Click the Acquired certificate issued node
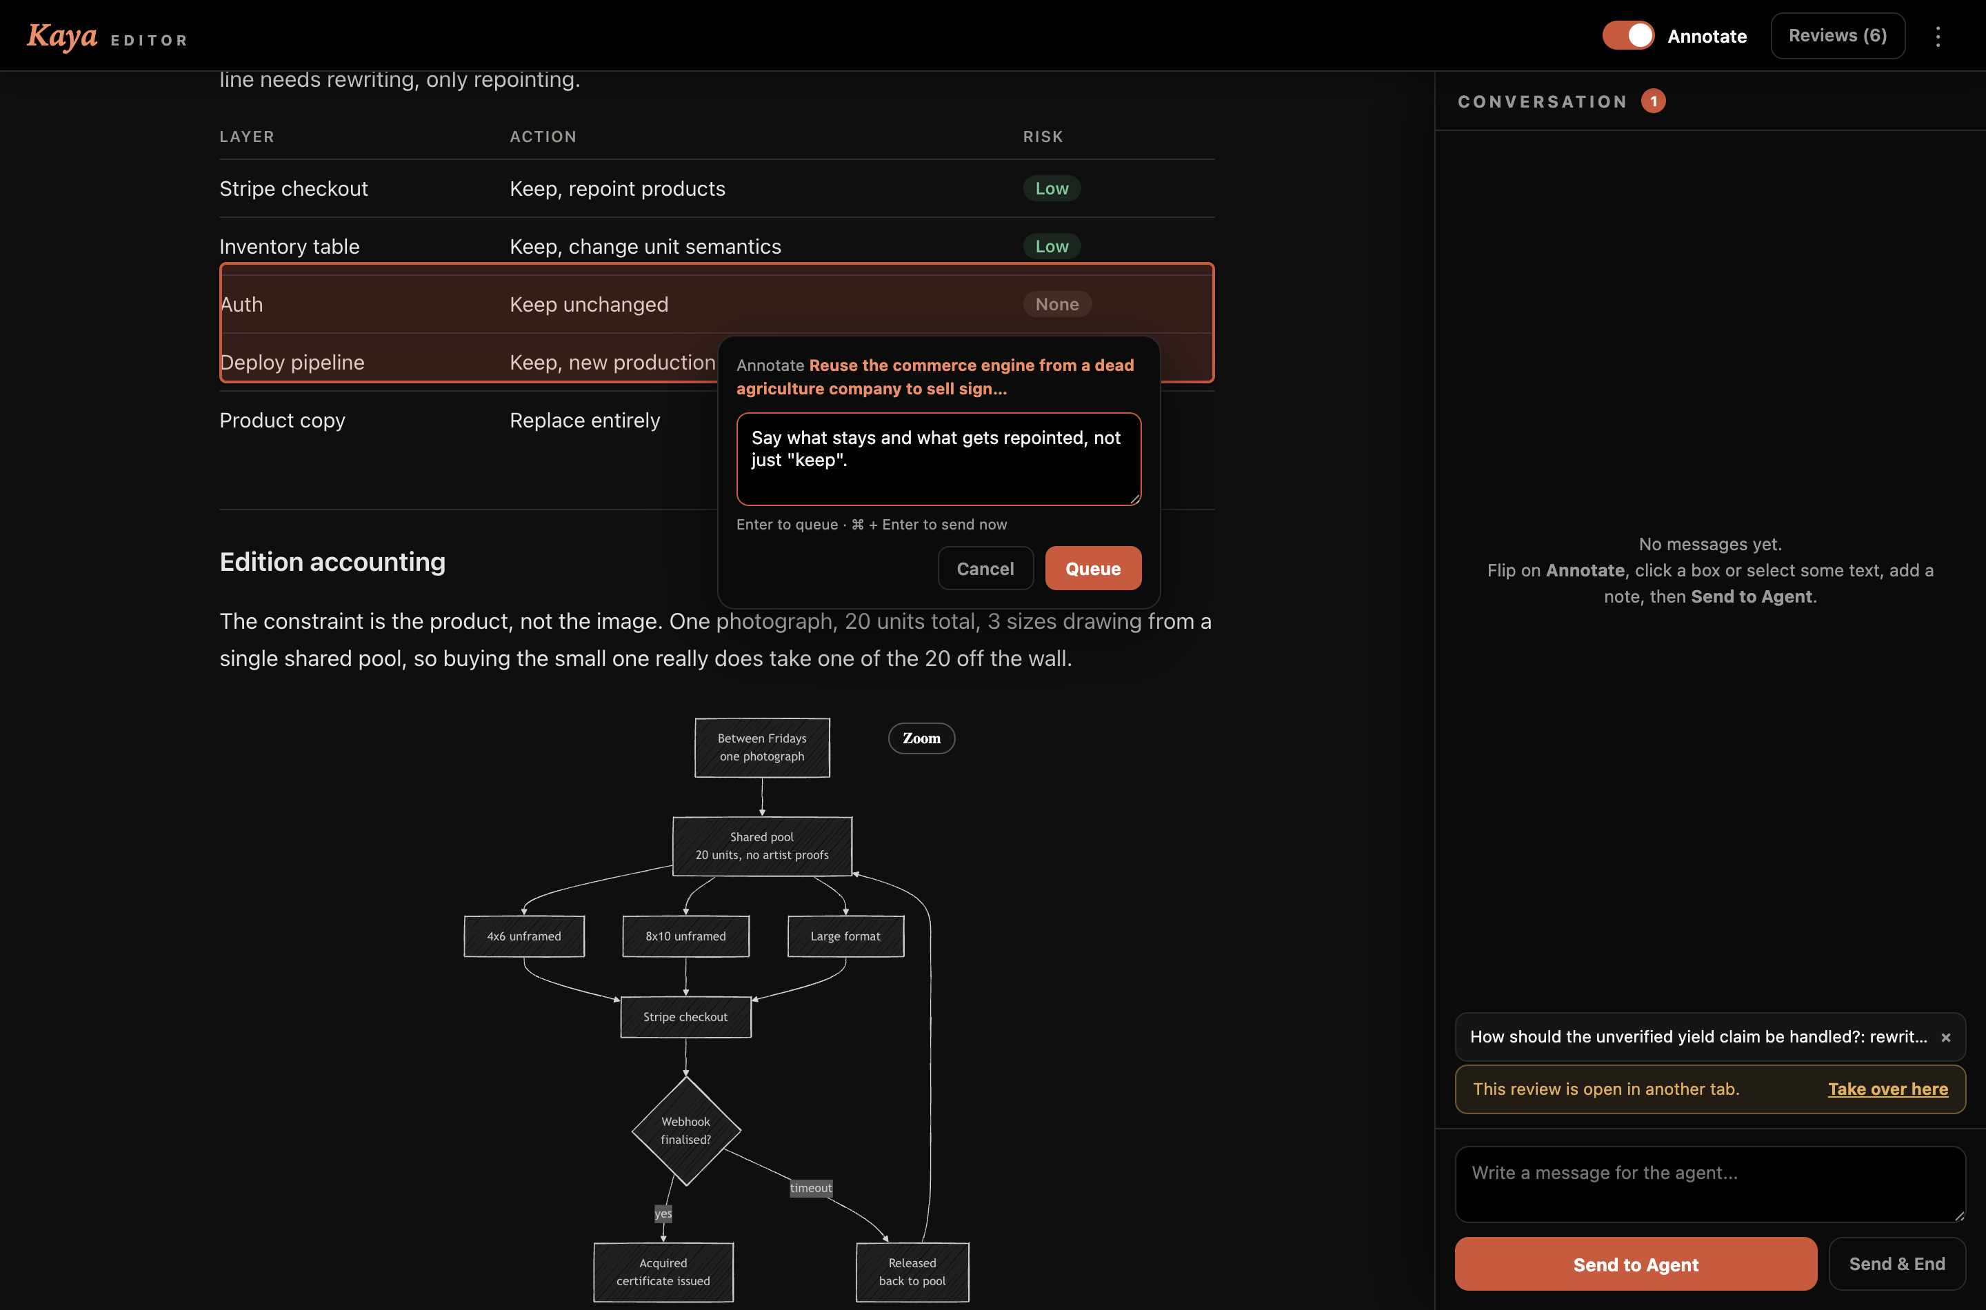The width and height of the screenshot is (1986, 1310). tap(663, 1271)
